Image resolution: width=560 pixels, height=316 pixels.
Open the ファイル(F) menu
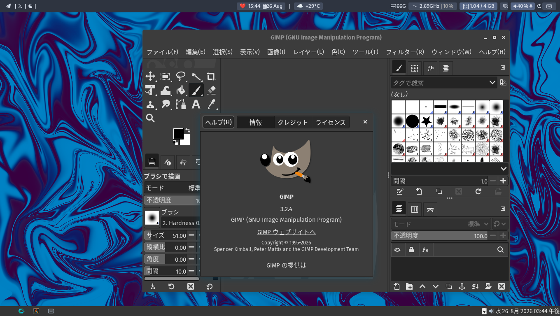pyautogui.click(x=163, y=52)
